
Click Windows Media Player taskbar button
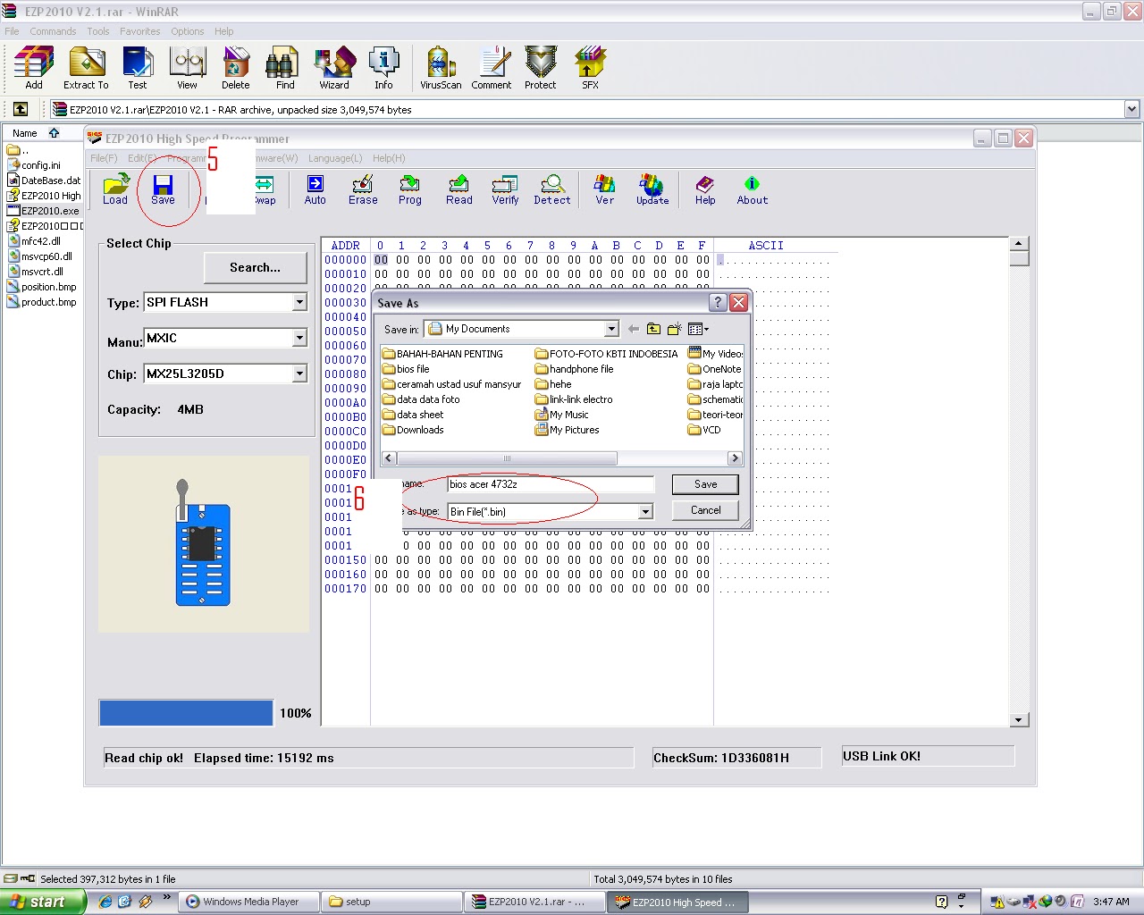pos(249,902)
